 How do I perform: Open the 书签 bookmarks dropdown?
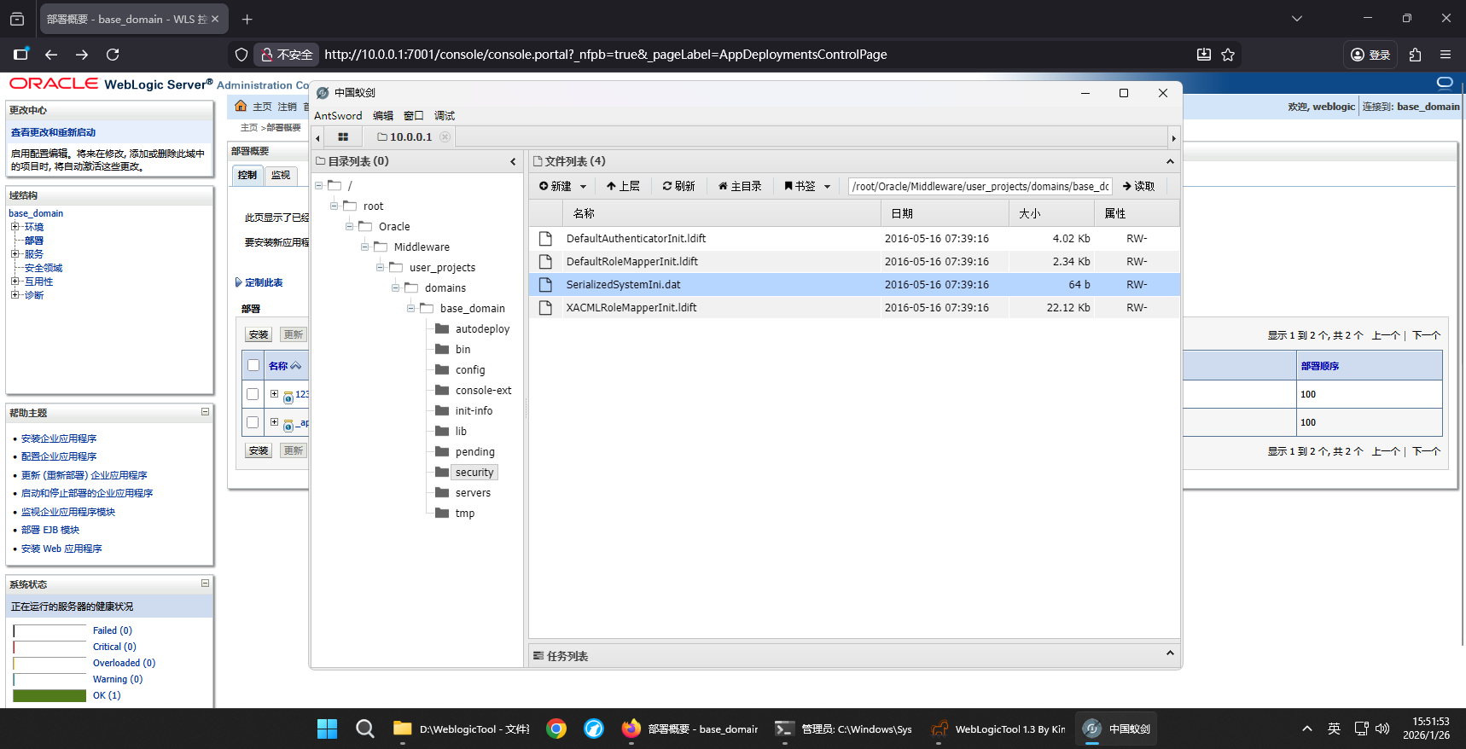click(x=806, y=186)
